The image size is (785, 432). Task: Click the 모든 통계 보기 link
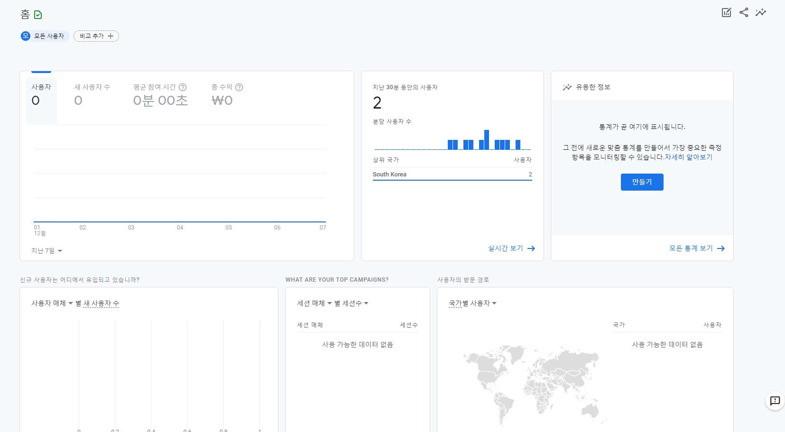(691, 248)
